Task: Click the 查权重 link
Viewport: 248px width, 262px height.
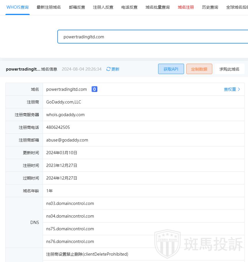Action: tap(230, 89)
